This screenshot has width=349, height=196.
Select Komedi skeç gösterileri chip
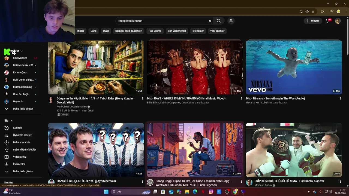(129, 31)
